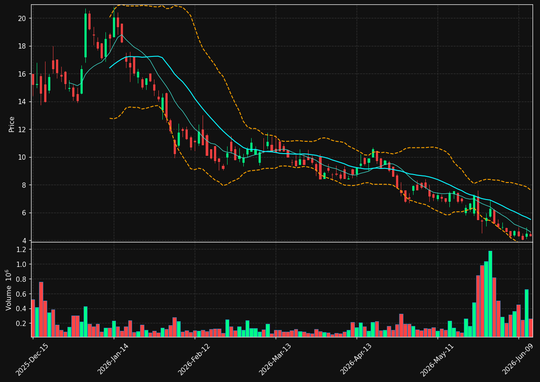This screenshot has width=540, height=382.
Task: Click the 2026-May-11 date label
Action: [437, 360]
